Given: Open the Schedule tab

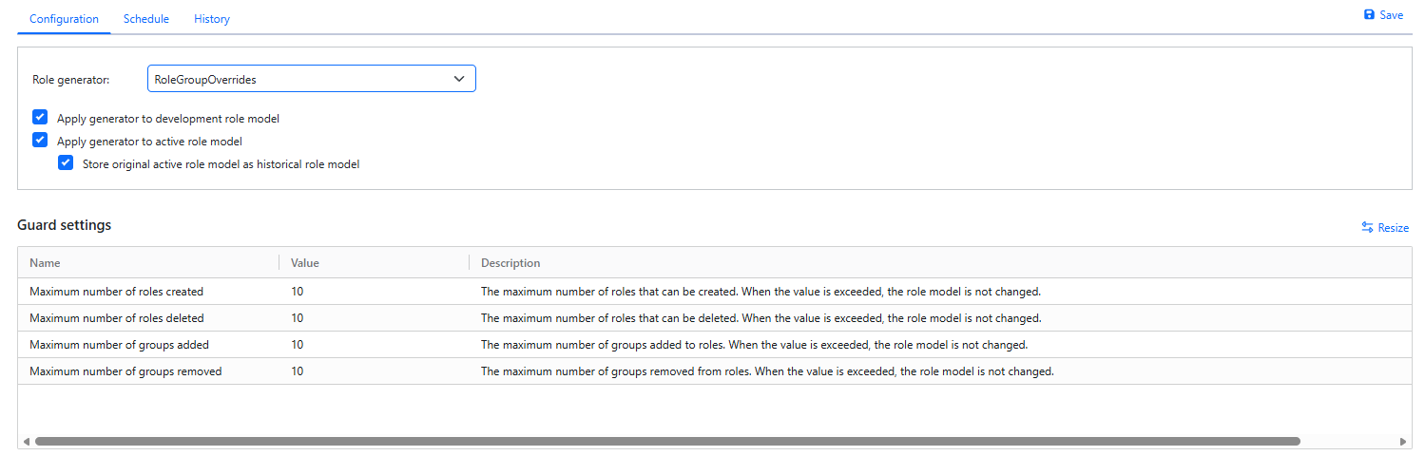Looking at the screenshot, I should click(x=146, y=19).
